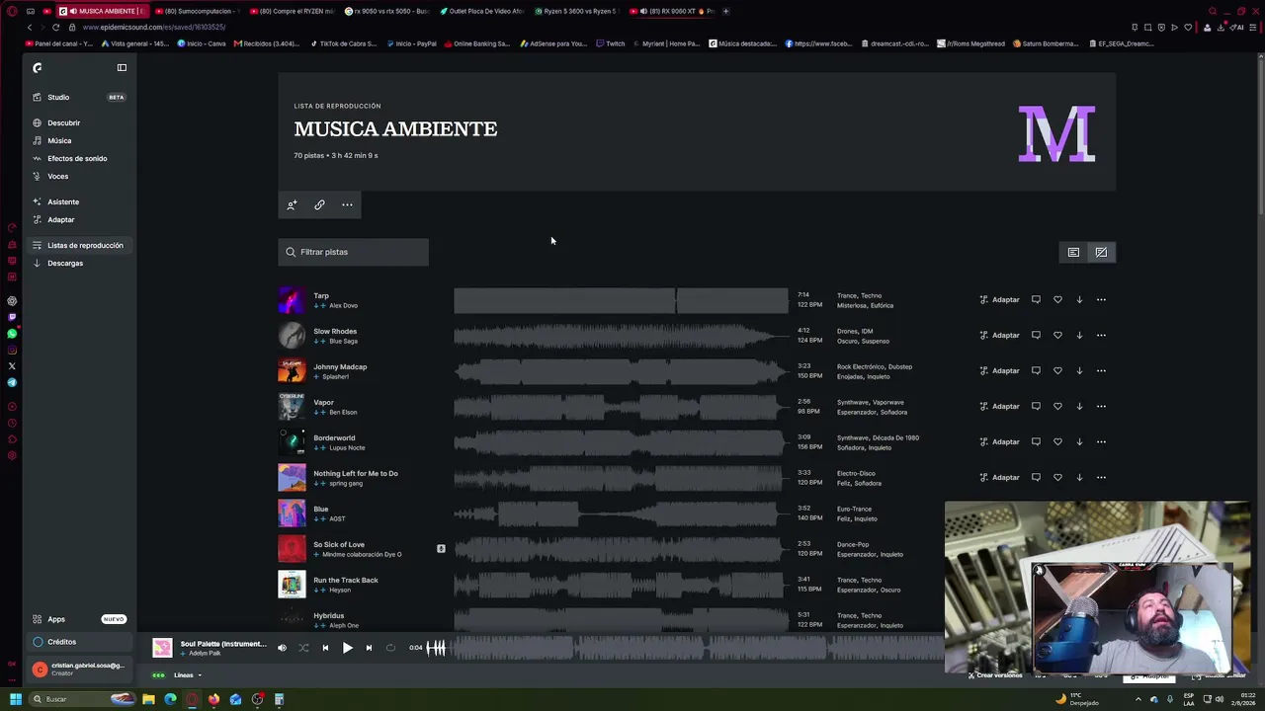Click the Tarp track cover thumbnail
The width and height of the screenshot is (1265, 711).
click(292, 299)
